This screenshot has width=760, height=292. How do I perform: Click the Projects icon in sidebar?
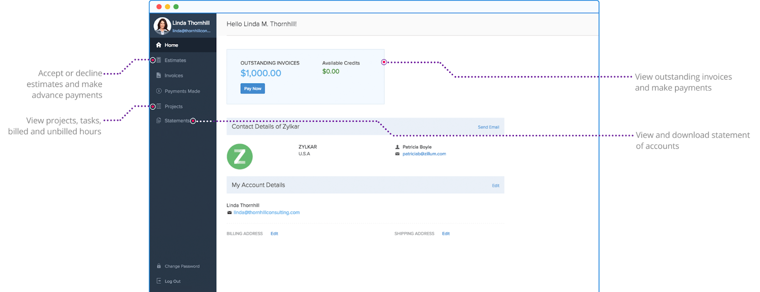tap(159, 106)
